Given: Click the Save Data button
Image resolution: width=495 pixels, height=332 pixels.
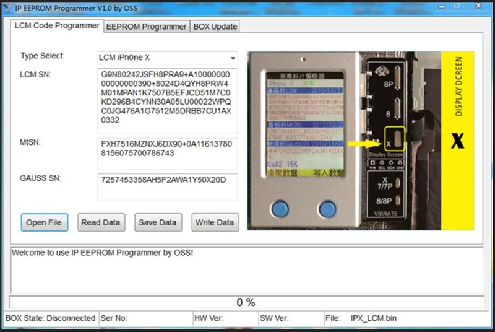Looking at the screenshot, I should click(158, 222).
